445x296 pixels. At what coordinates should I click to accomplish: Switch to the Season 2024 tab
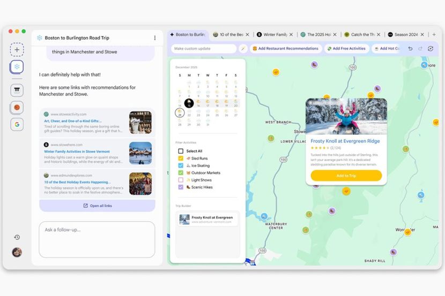(405, 35)
